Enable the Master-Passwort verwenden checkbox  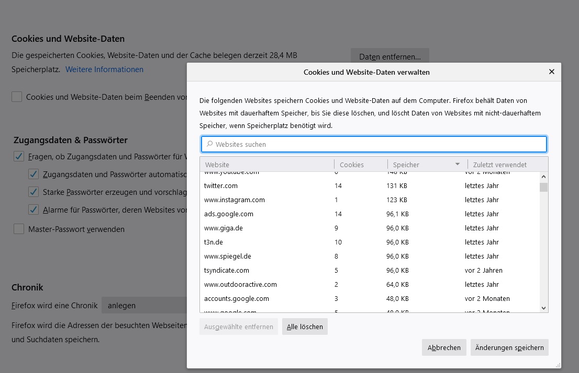pos(19,229)
